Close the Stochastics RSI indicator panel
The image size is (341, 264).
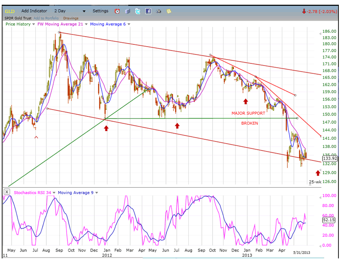(x=6, y=192)
